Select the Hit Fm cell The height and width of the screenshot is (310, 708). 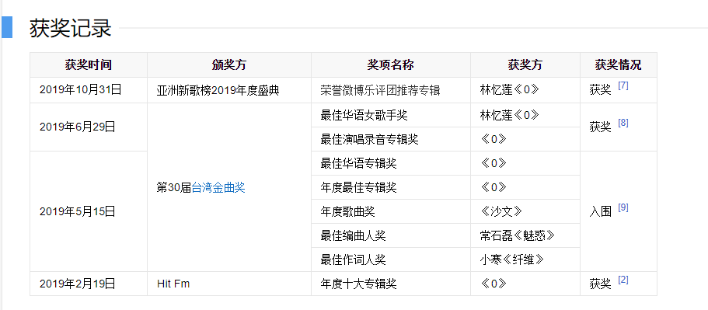coord(229,284)
